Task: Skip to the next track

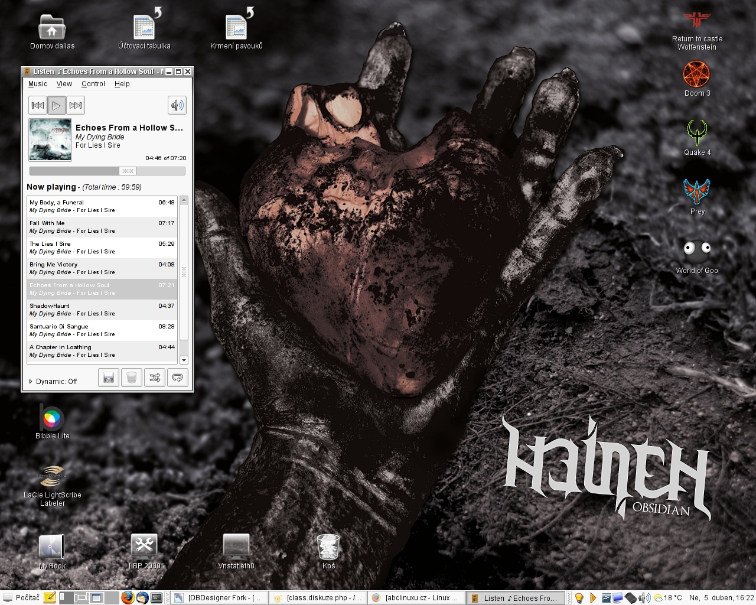Action: pos(75,105)
